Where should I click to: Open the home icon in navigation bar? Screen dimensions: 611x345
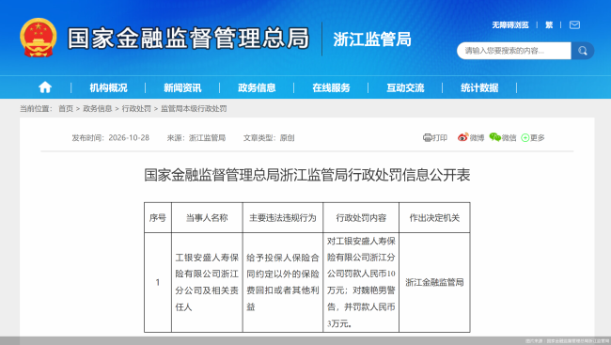pos(45,87)
